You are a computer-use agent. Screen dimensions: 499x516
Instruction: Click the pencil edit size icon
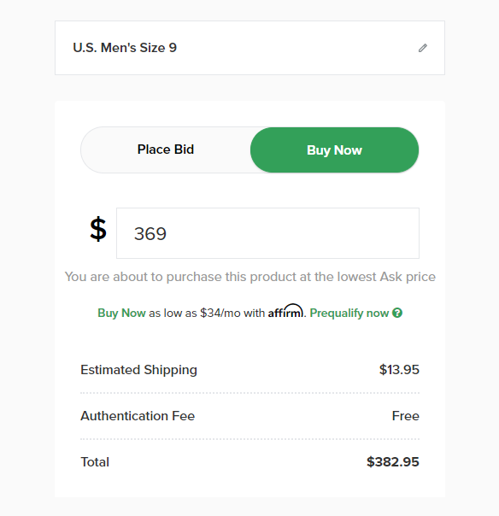point(423,48)
